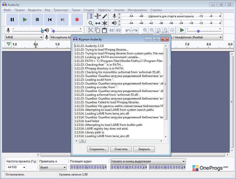Viewport: 236px width, 179px height.
Task: Click the timeline green triangle pinned-head button
Action: [x=9, y=44]
